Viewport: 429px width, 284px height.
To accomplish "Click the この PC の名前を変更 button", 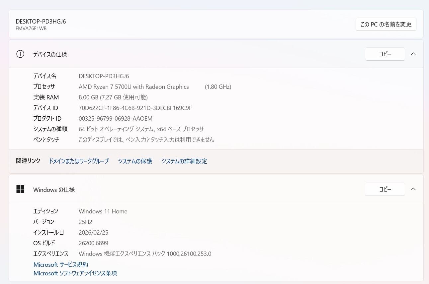I will (386, 24).
